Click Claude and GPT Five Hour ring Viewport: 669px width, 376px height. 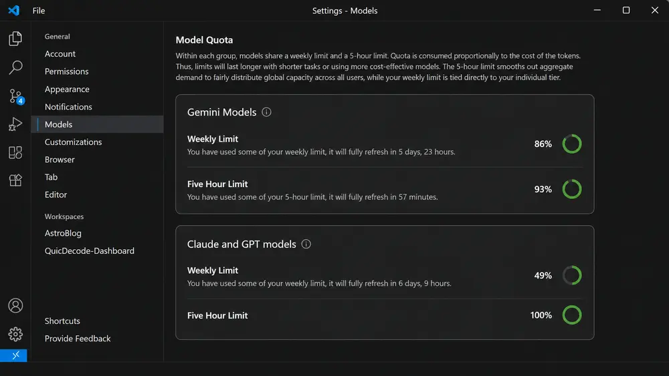tap(572, 315)
